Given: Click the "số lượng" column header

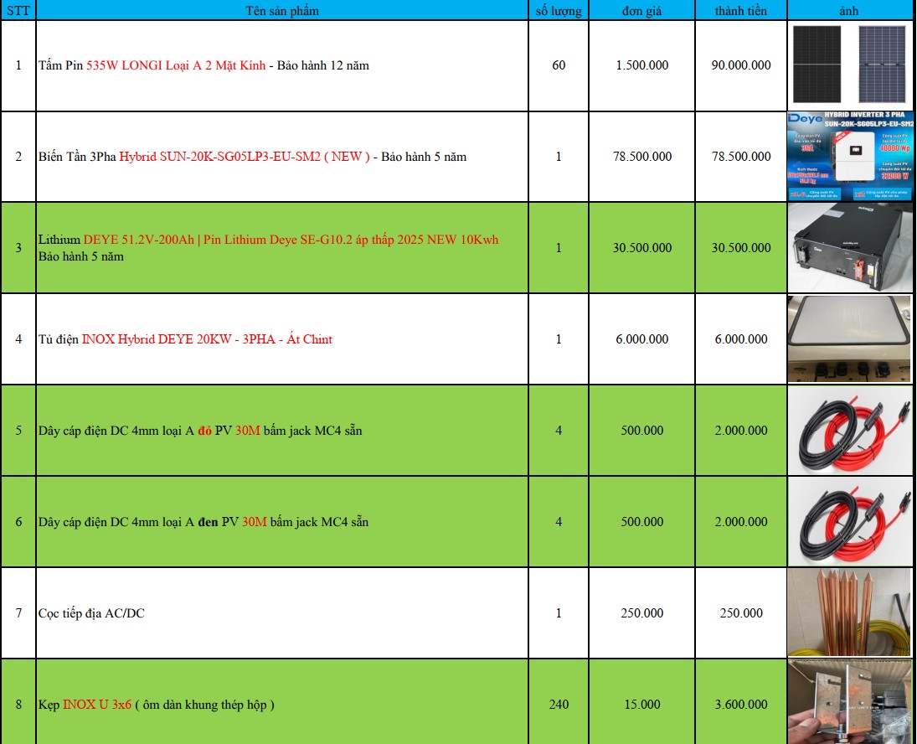Looking at the screenshot, I should click(559, 11).
